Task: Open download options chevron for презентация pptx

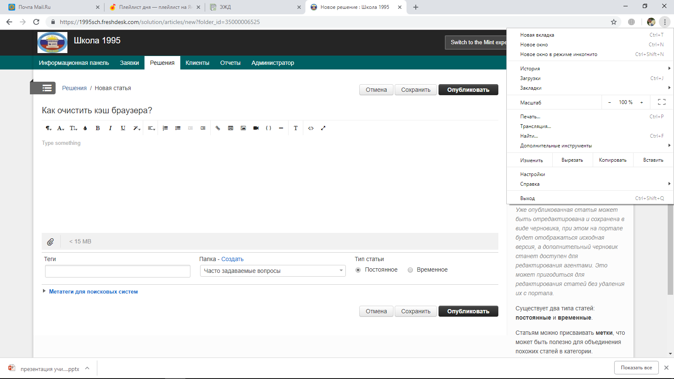Action: [x=87, y=368]
